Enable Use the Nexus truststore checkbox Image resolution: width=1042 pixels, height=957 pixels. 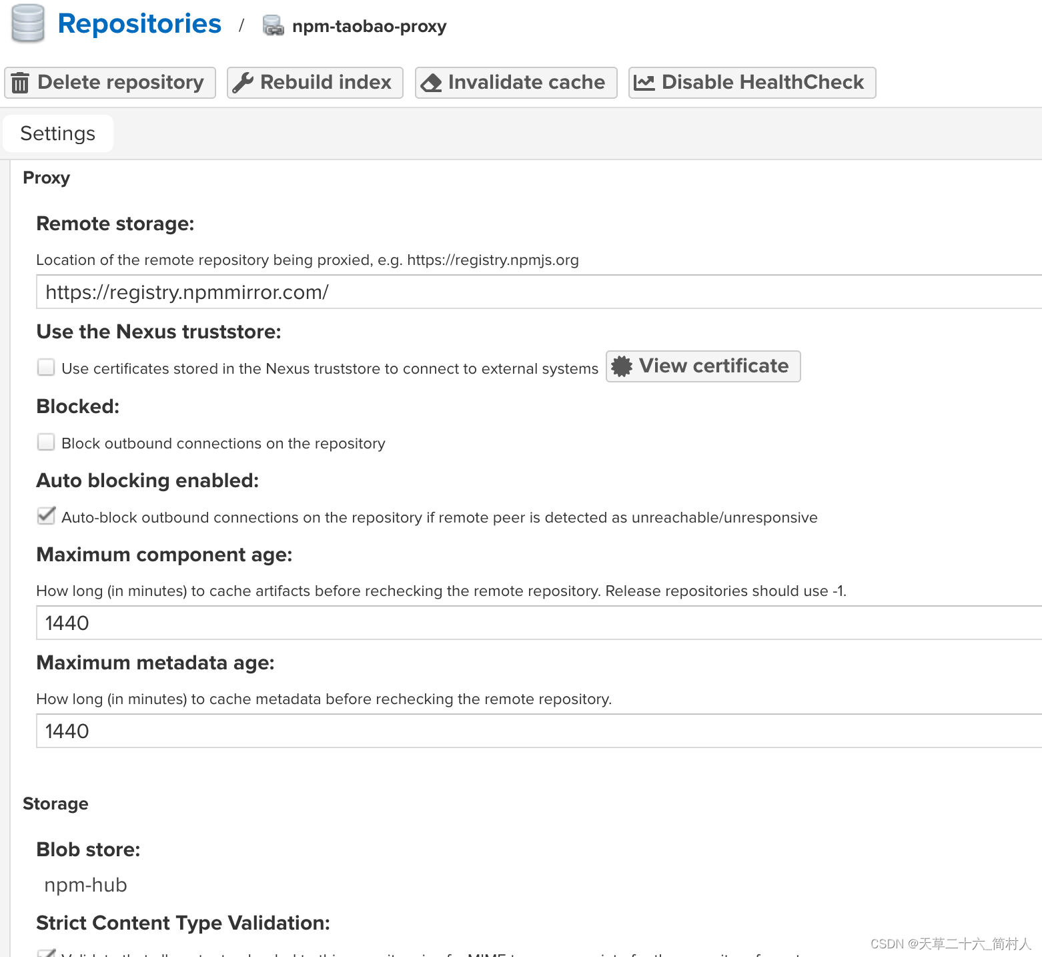click(x=46, y=367)
